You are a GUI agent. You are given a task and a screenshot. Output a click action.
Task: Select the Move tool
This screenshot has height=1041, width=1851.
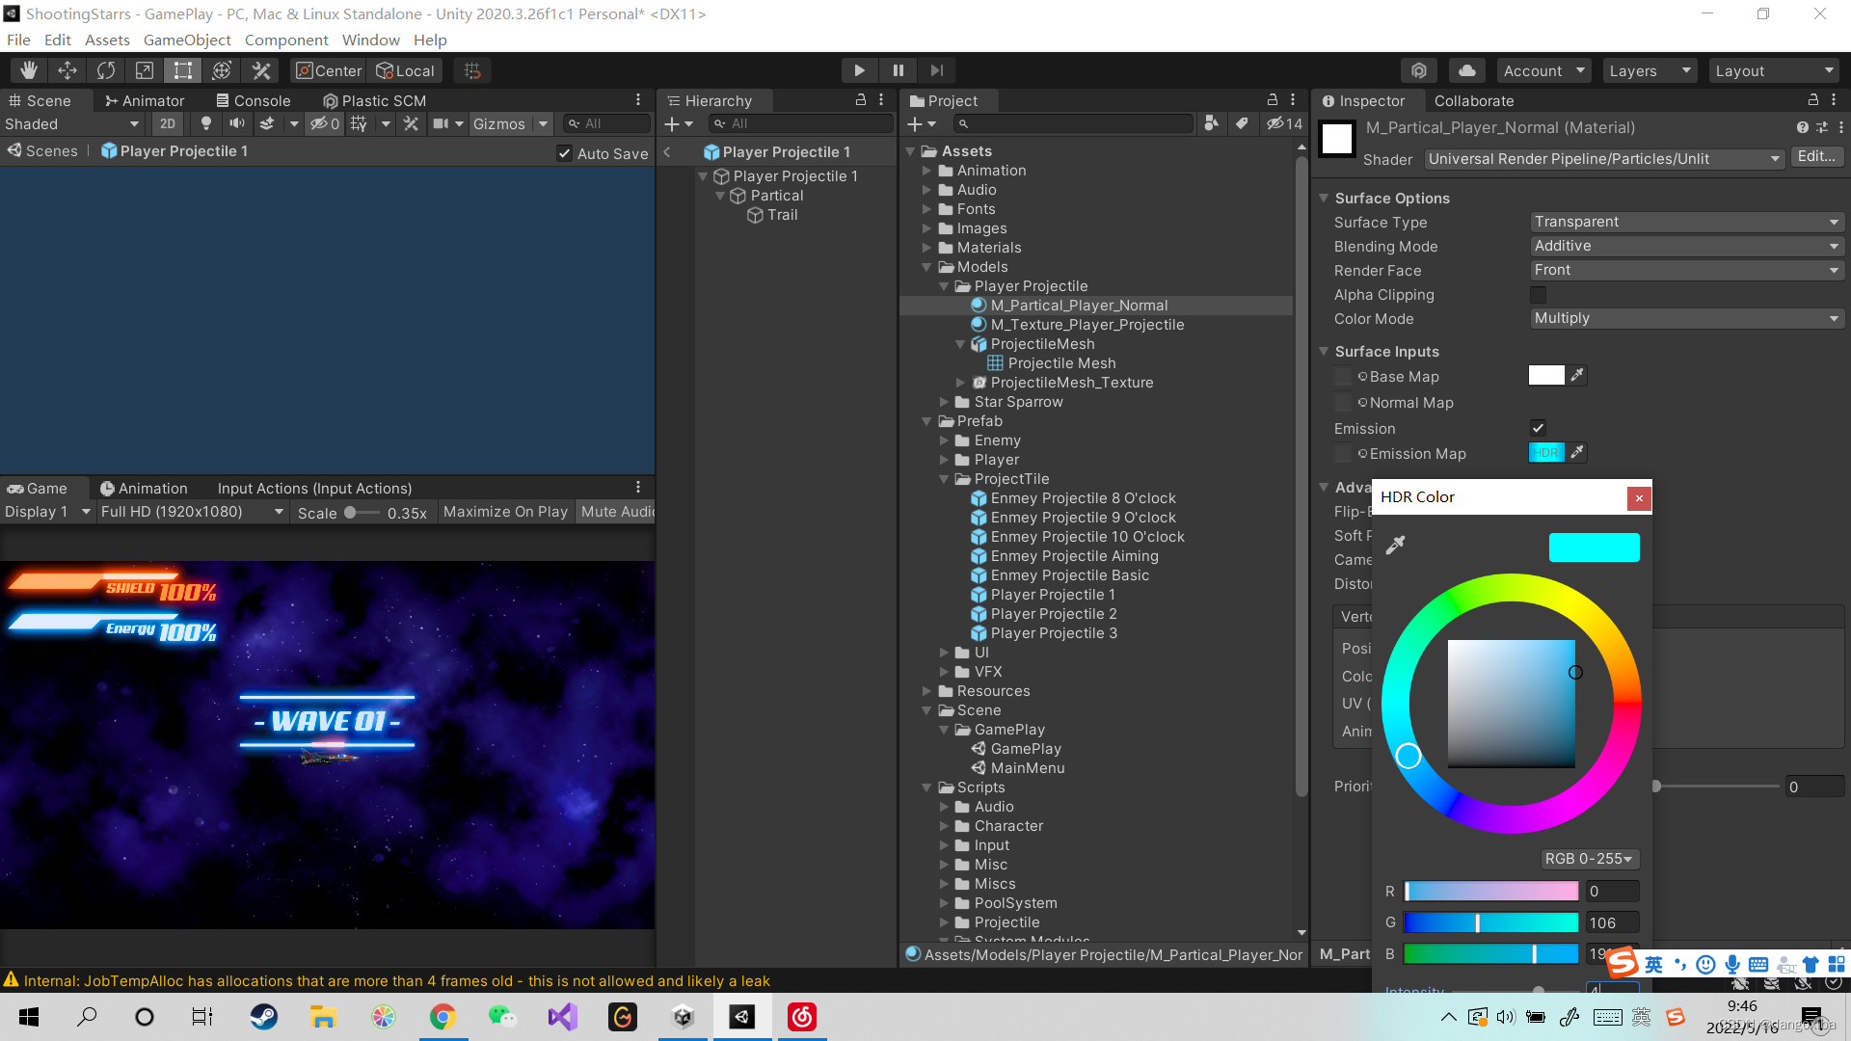click(x=67, y=70)
